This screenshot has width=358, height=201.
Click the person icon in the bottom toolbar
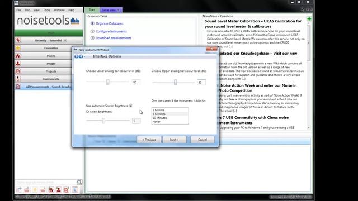coord(59,190)
